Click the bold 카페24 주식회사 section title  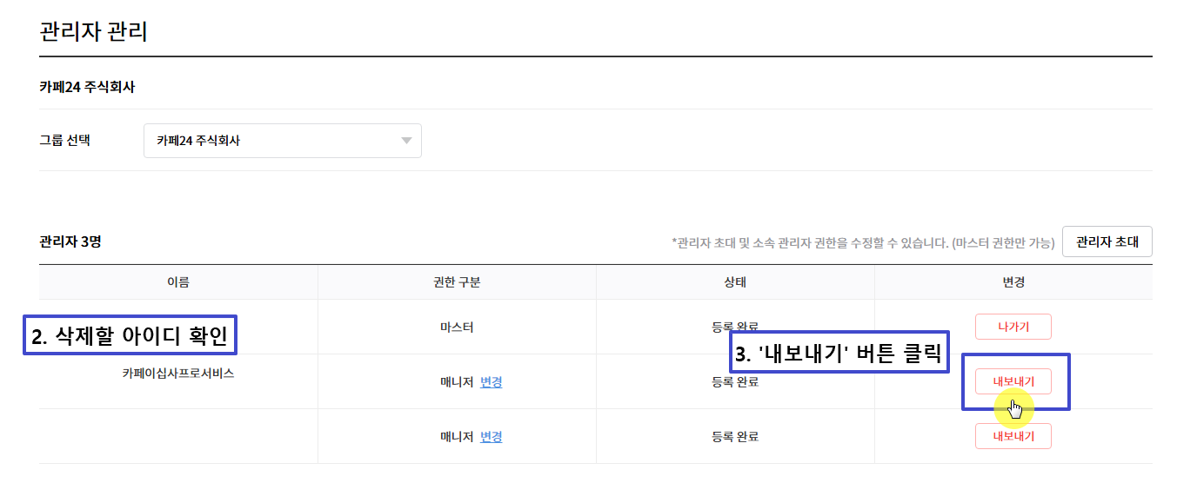coord(87,87)
